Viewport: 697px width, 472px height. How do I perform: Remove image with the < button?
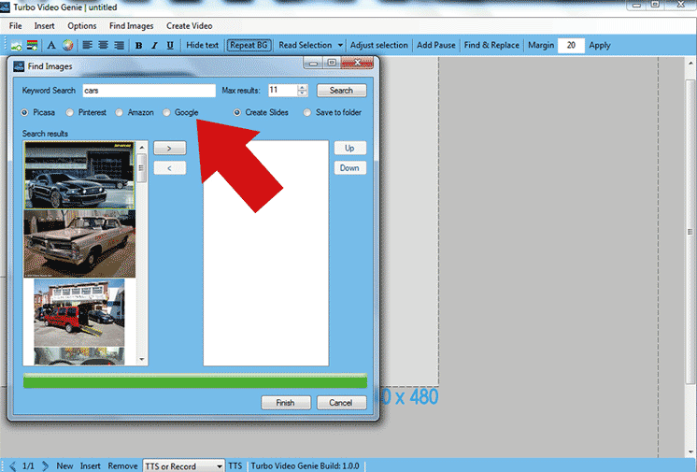[170, 168]
